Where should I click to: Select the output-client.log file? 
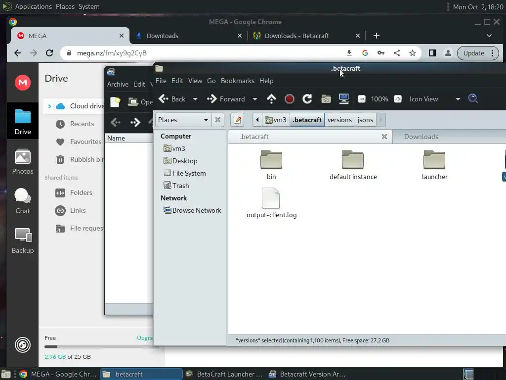271,203
